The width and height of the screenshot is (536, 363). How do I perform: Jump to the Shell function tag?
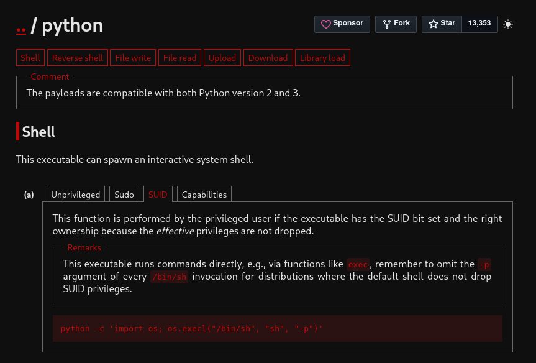(30, 57)
